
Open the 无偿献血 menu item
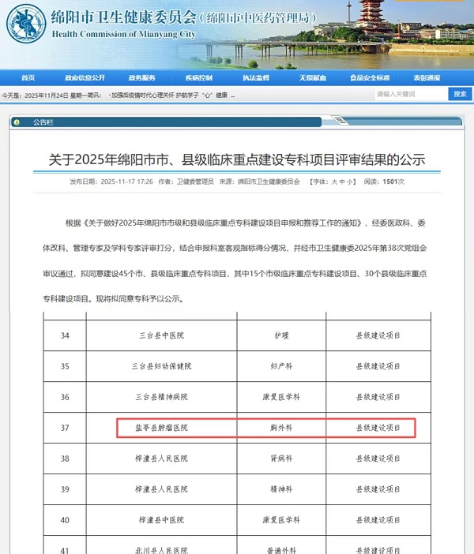(x=313, y=77)
